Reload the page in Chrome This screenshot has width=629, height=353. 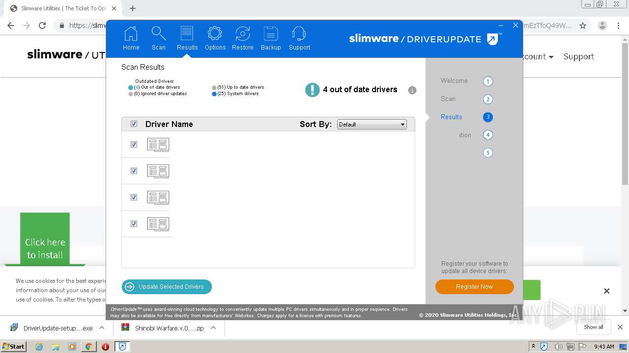42,25
